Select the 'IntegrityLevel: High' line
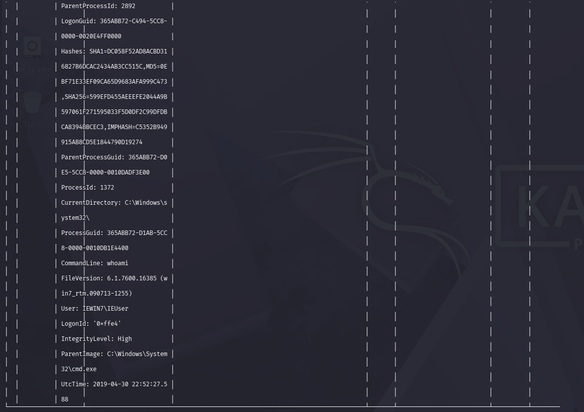This screenshot has height=412, width=584. pos(96,339)
